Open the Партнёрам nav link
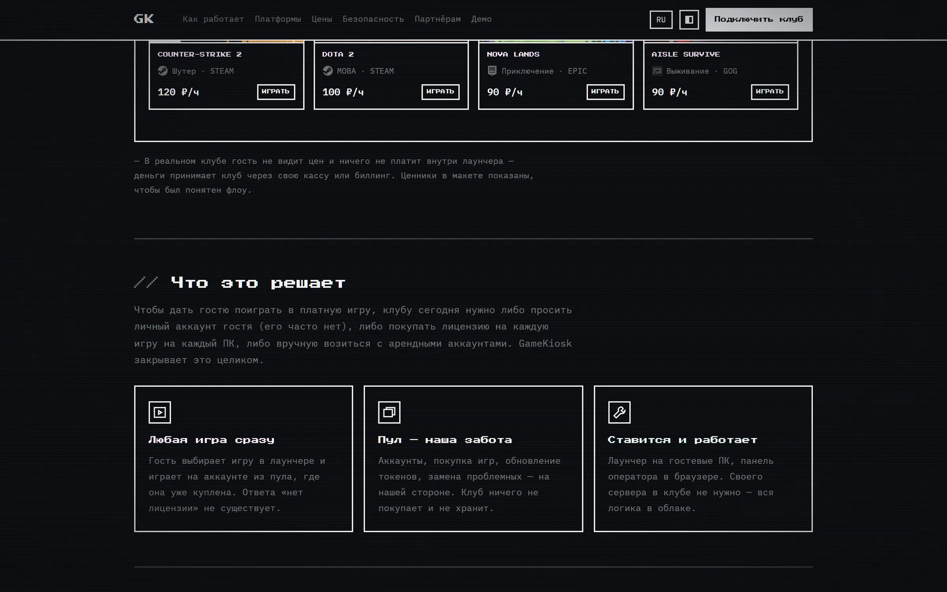The width and height of the screenshot is (947, 592). (438, 19)
